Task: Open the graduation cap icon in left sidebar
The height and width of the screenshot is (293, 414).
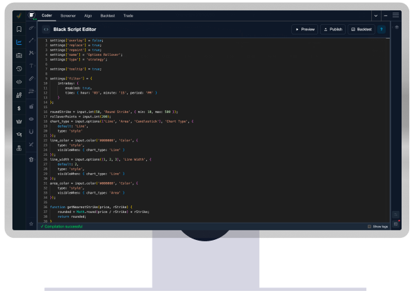Action: pos(19,134)
